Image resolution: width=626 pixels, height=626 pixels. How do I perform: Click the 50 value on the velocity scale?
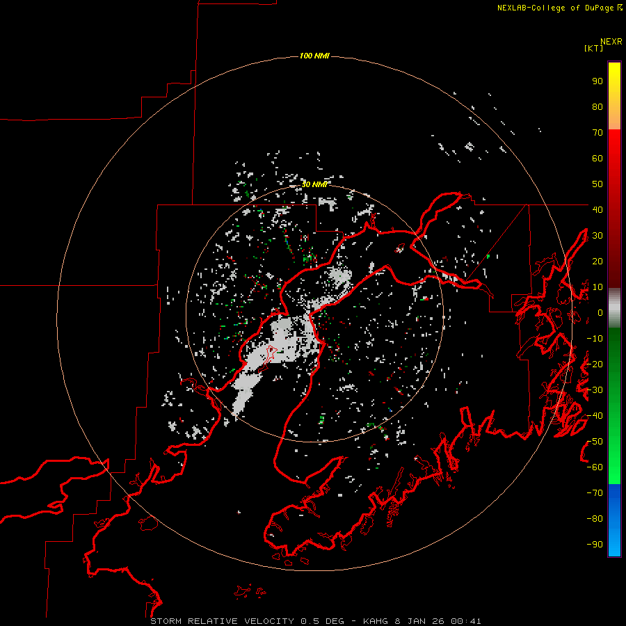(597, 184)
